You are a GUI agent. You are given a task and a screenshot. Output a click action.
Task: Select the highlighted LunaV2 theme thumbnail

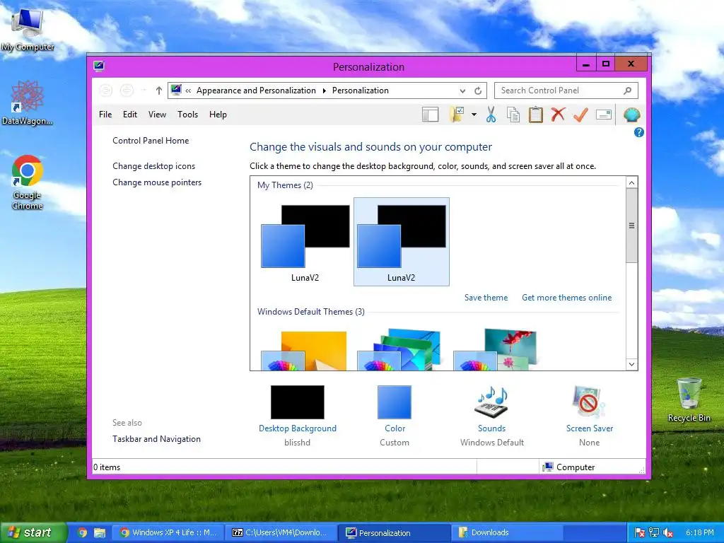(x=402, y=242)
